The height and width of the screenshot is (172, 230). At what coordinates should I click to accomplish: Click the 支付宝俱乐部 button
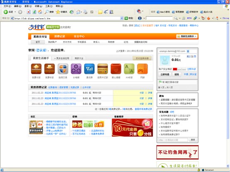[142, 58]
